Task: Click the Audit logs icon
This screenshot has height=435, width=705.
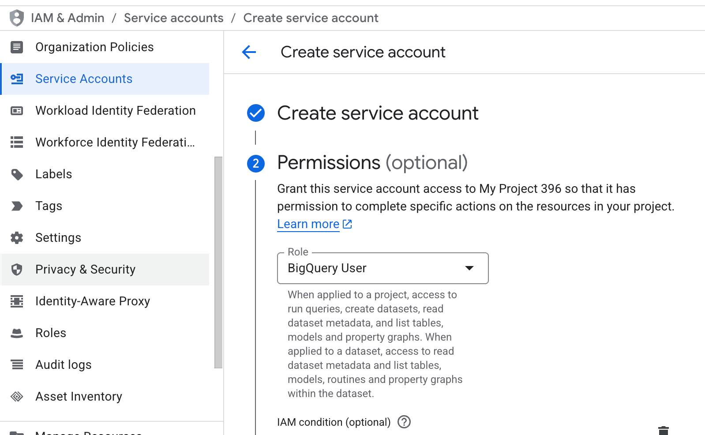Action: tap(17, 365)
